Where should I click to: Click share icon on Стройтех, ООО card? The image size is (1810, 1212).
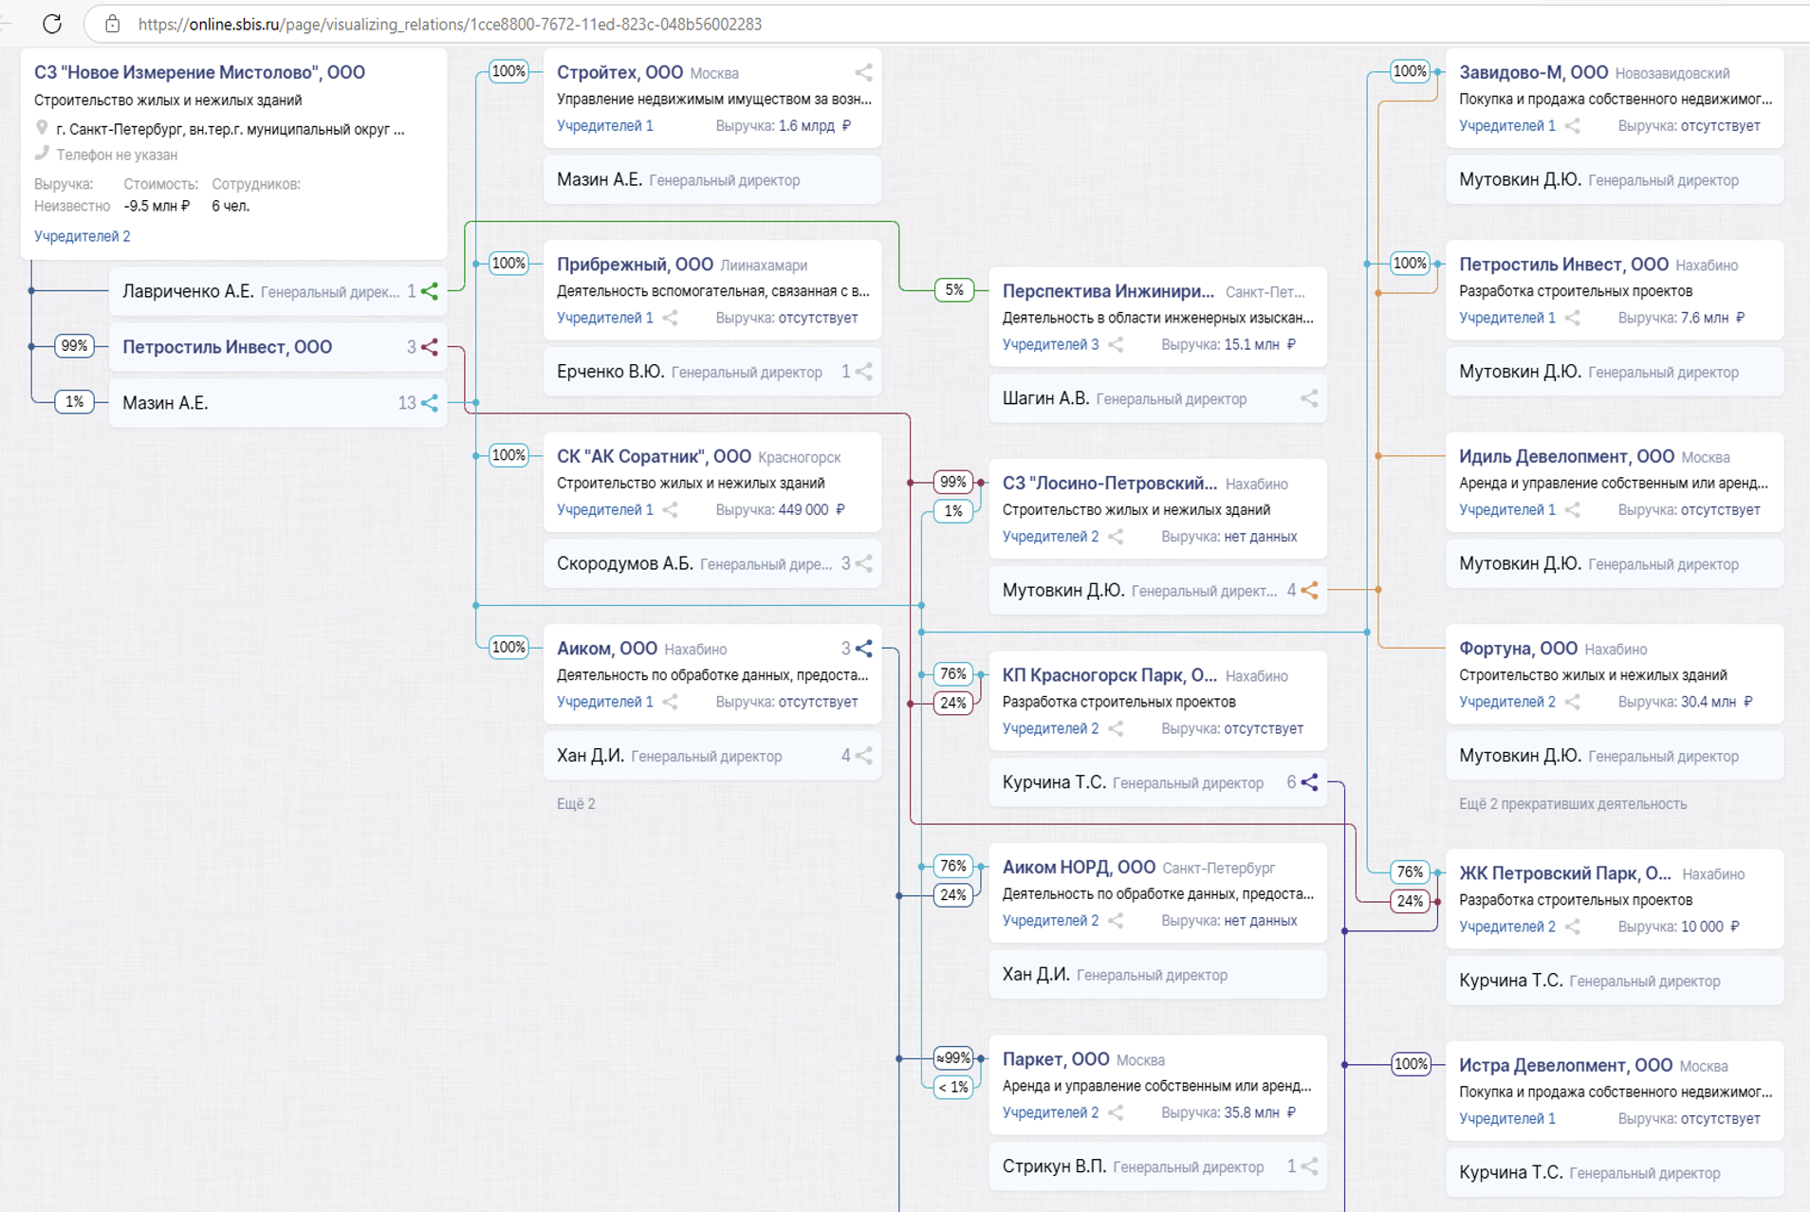[863, 73]
